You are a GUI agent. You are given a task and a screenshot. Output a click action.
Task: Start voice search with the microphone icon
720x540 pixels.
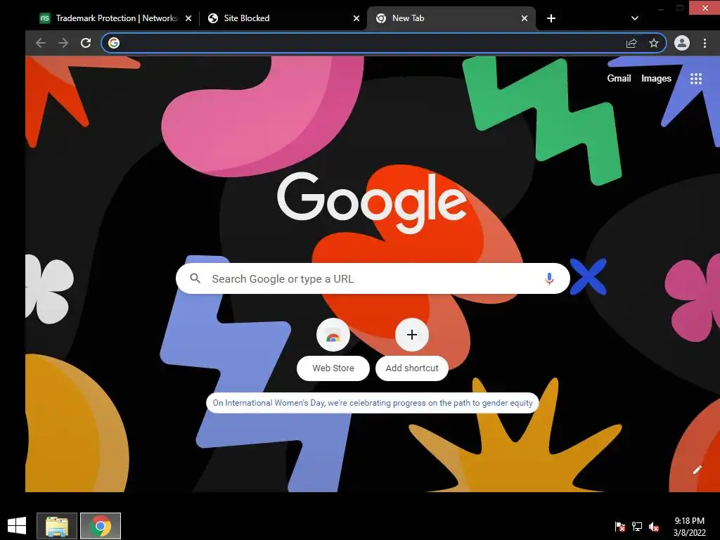coord(549,278)
